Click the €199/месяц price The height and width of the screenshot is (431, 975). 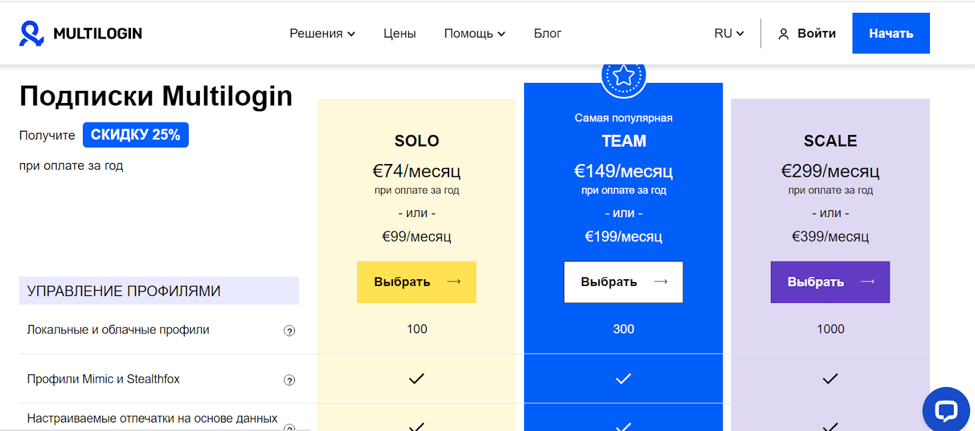point(623,237)
